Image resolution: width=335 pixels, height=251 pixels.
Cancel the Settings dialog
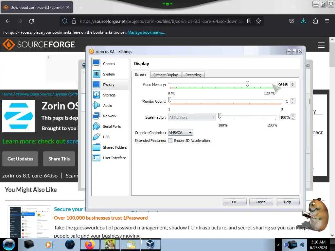point(261,202)
